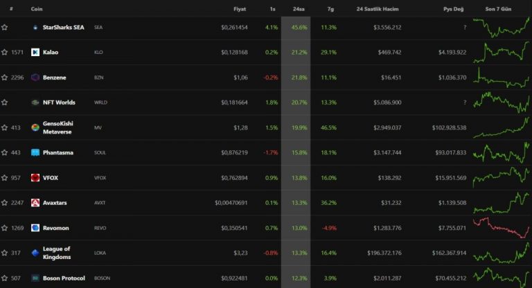Open the Benzene coin page
Screen dimensions: 532x288
54,78
